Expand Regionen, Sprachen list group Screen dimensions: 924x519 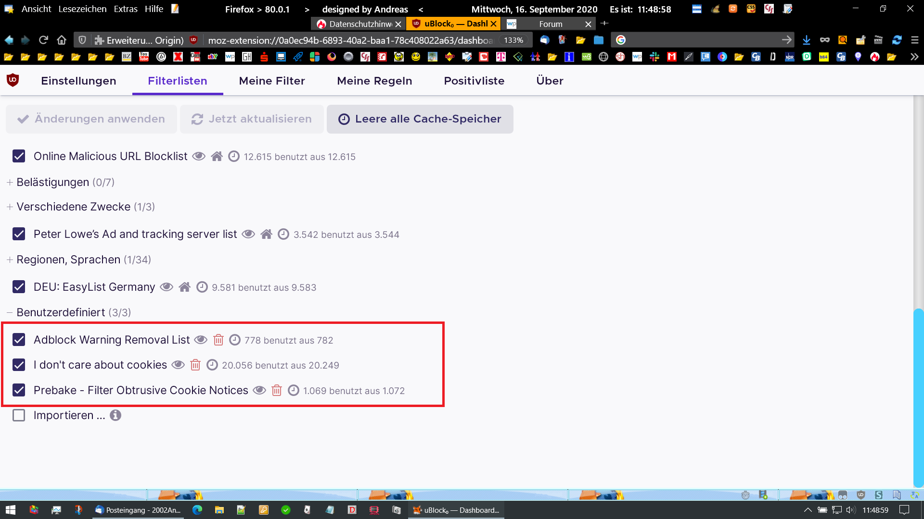68,259
